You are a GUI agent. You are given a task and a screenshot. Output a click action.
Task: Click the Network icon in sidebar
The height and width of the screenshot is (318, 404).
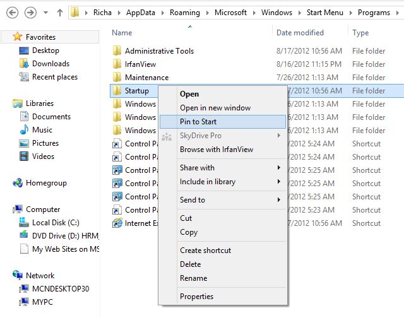coord(18,275)
